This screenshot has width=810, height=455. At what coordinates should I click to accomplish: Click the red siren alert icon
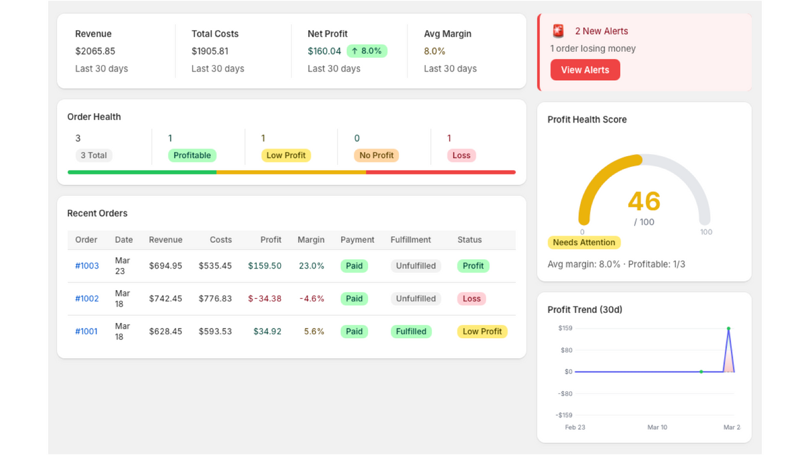(558, 31)
